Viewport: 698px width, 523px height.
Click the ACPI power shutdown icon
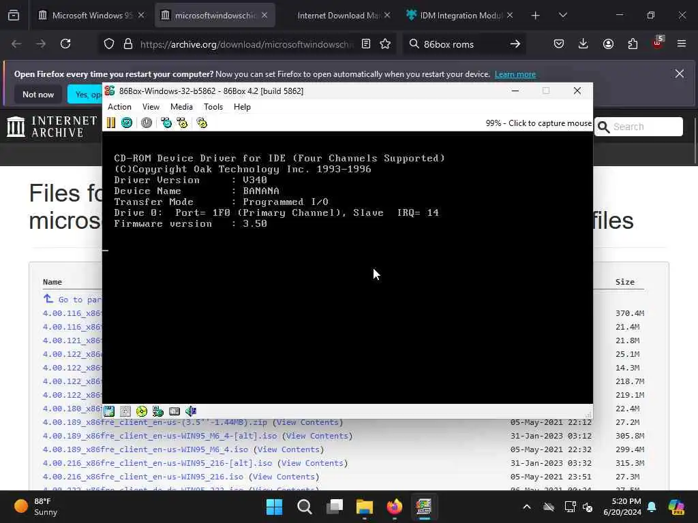pyautogui.click(x=147, y=123)
